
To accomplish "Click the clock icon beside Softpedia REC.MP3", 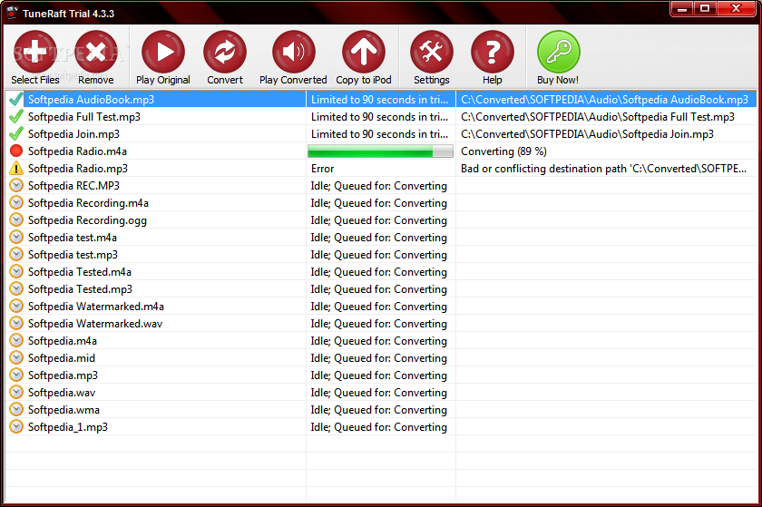I will click(x=16, y=185).
